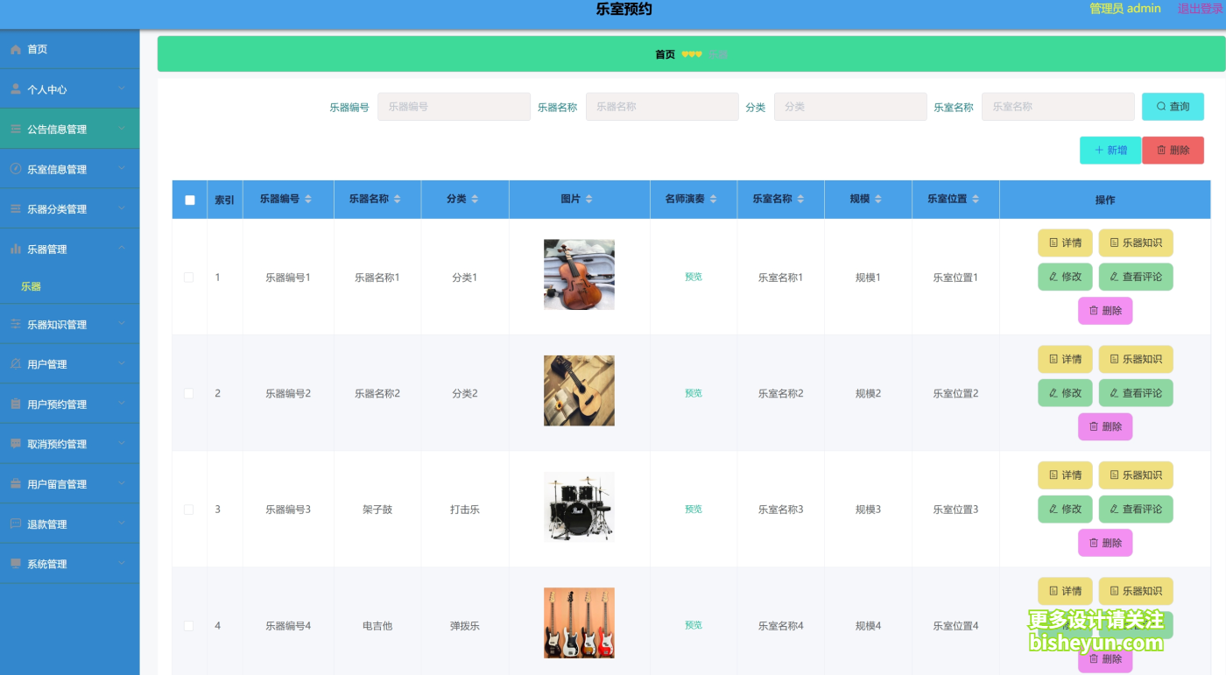The width and height of the screenshot is (1226, 675).
Task: Click 详情 button for 乐器编号1
Action: coord(1065,243)
